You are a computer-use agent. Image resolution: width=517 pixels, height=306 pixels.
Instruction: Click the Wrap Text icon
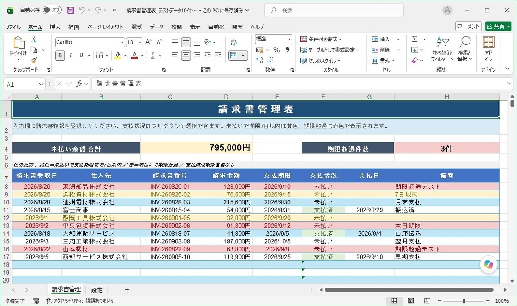(x=233, y=42)
